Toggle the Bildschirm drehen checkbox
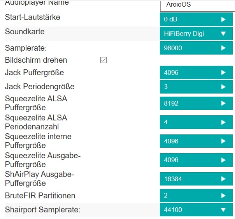 click(x=103, y=60)
